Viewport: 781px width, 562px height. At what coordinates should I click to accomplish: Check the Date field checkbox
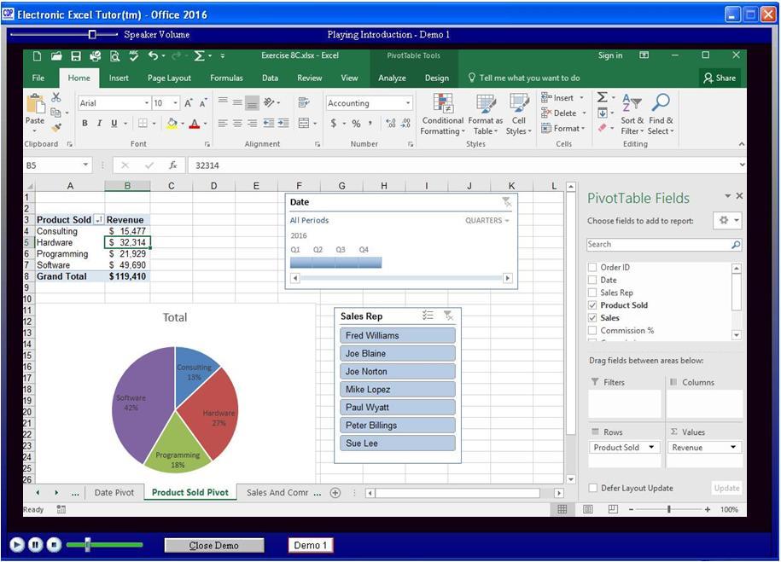tap(592, 280)
